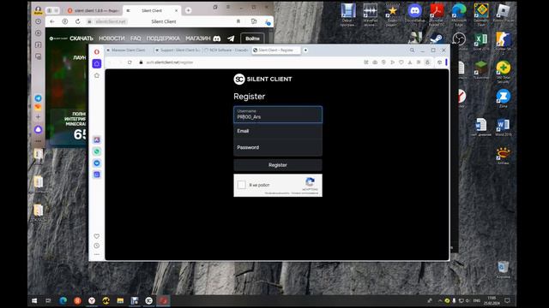
Task: Tick the reCAPTCHA "I'm not a robot" checkbox
Action: (242, 185)
